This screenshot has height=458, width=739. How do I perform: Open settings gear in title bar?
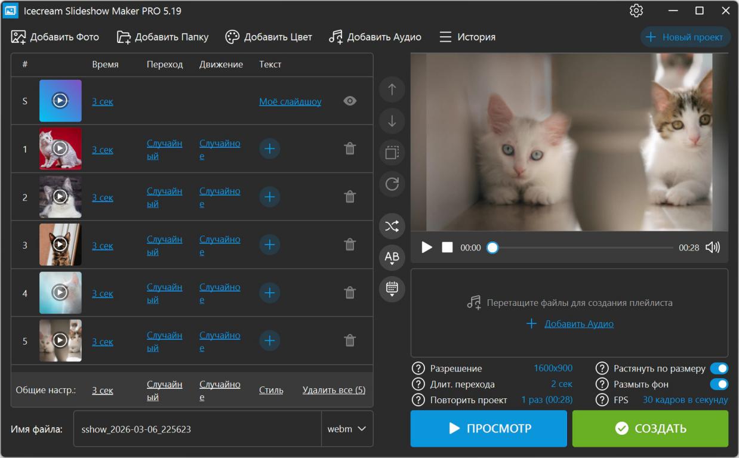click(636, 11)
